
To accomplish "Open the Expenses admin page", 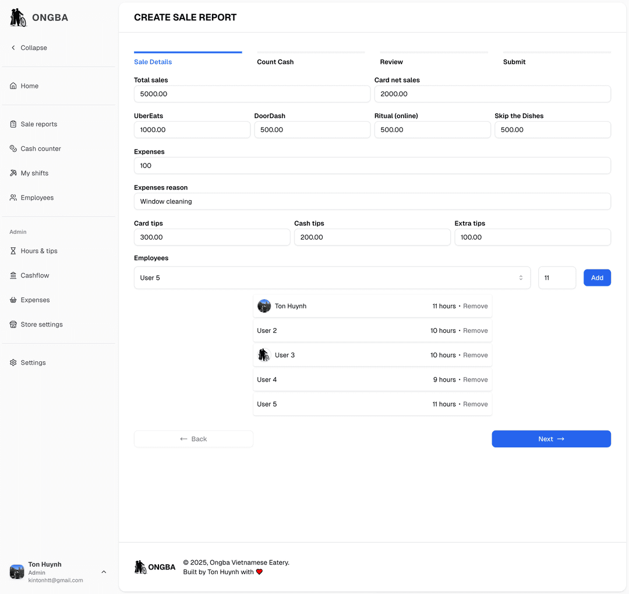I will pyautogui.click(x=34, y=300).
